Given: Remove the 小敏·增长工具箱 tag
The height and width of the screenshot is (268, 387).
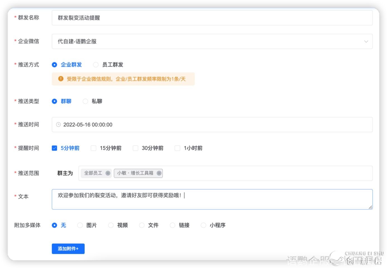Looking at the screenshot, I should (159, 173).
